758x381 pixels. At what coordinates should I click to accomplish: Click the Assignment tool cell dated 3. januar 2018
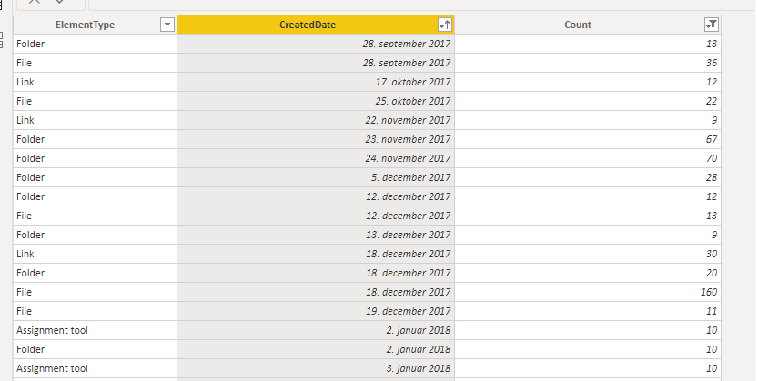point(96,368)
